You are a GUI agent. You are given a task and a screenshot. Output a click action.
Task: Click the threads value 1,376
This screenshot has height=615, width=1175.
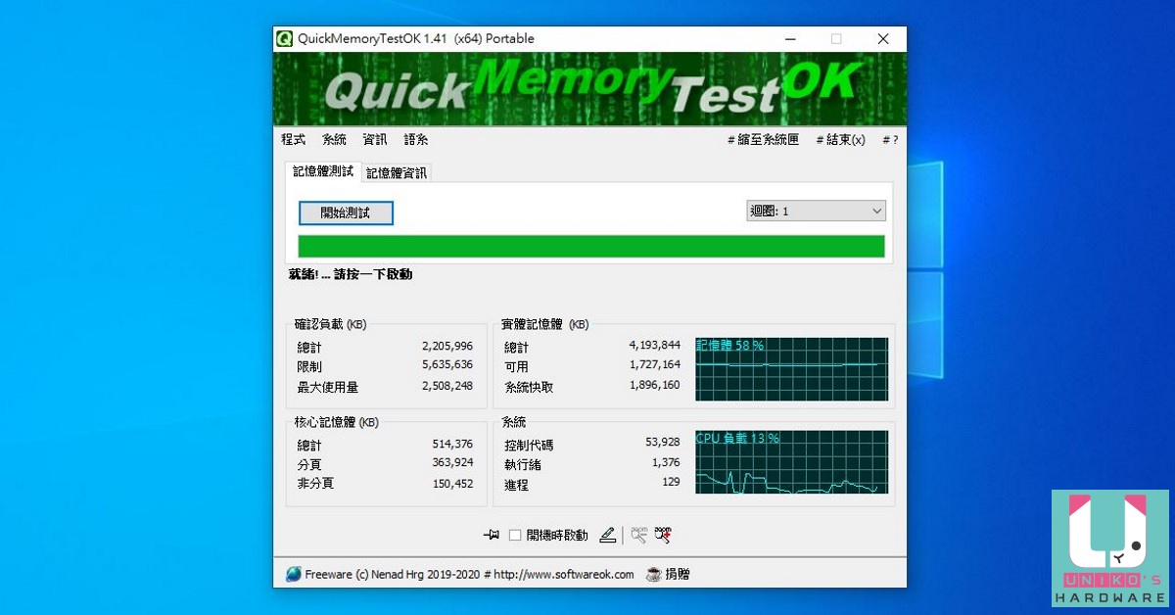pyautogui.click(x=666, y=462)
